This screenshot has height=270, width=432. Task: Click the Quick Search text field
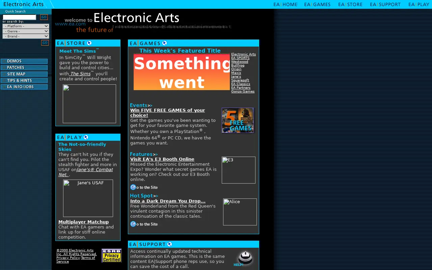(19, 17)
